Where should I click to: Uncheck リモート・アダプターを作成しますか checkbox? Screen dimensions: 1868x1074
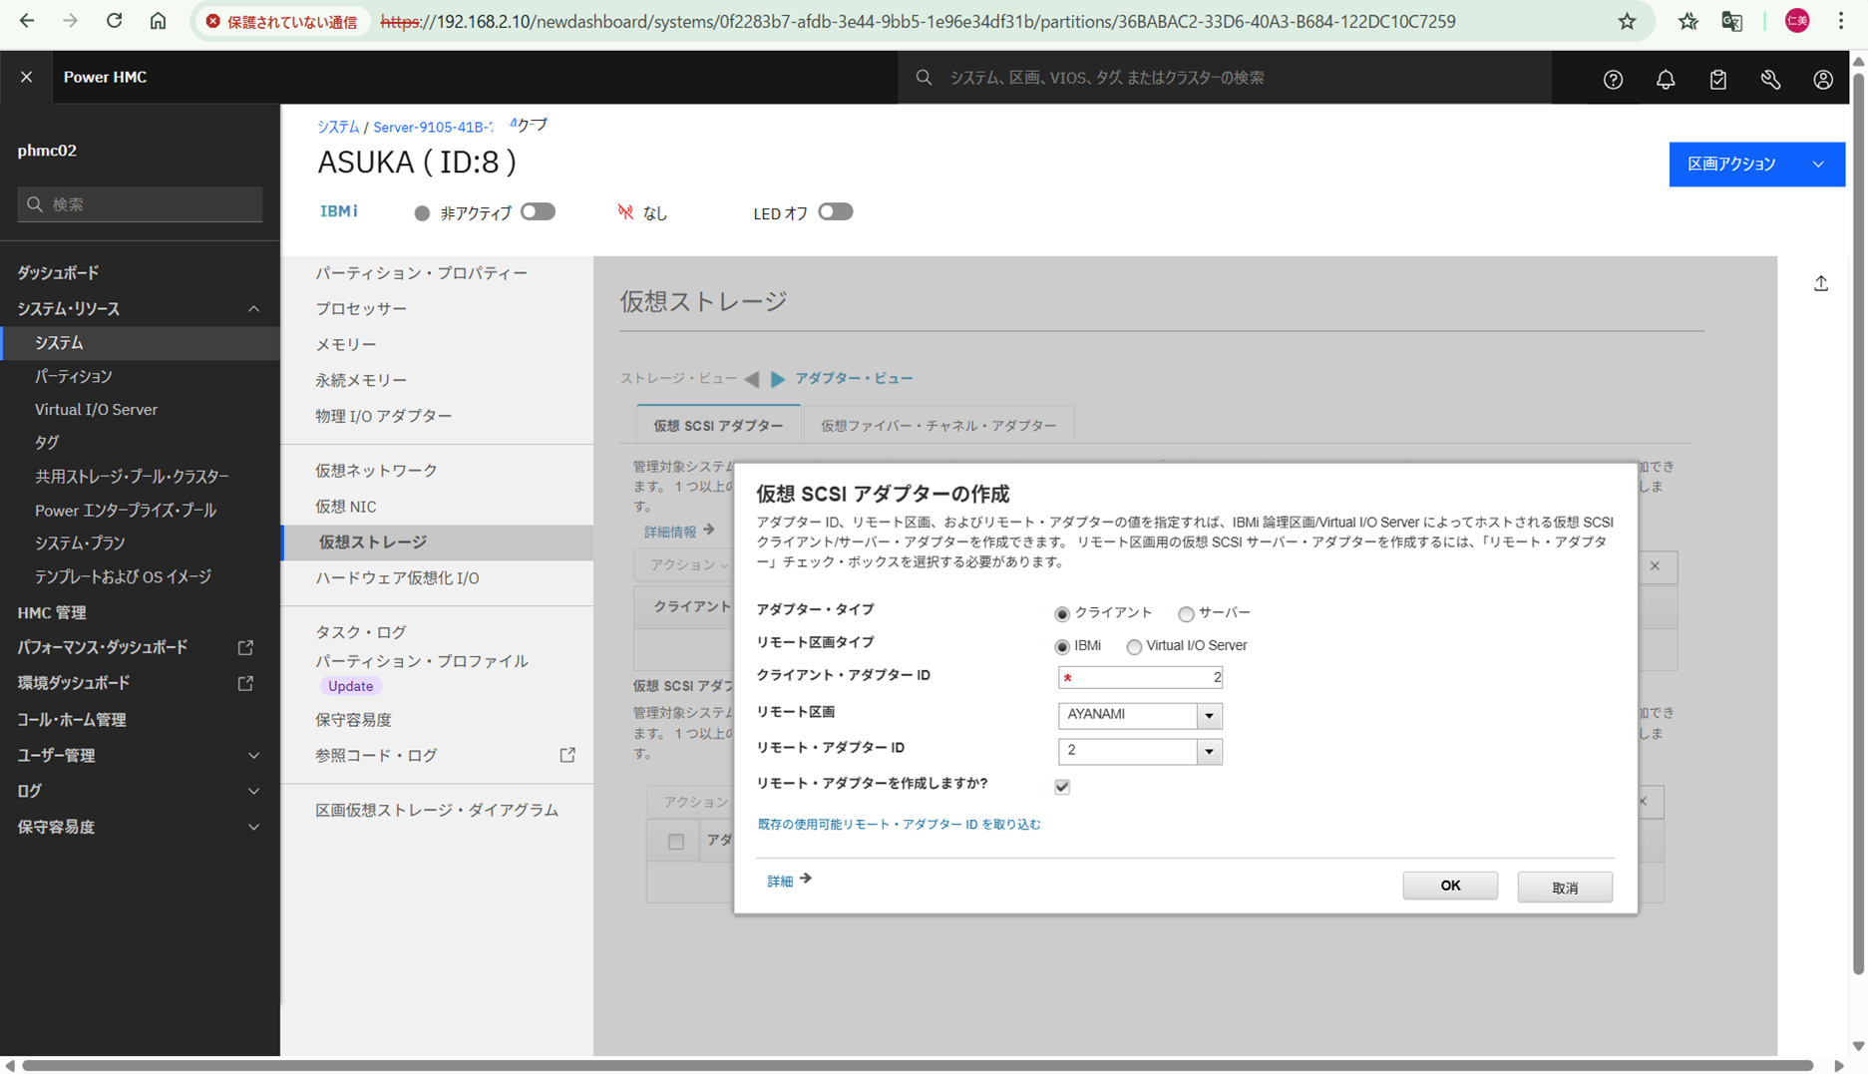tap(1061, 786)
